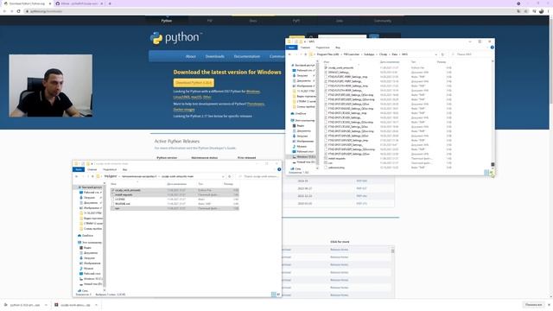This screenshot has height=311, width=553.
Task: Sort by Имя column in lower Explorer
Action: coord(113,184)
